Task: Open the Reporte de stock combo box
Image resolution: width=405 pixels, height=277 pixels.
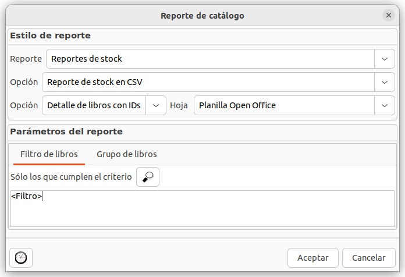Action: tap(209, 59)
